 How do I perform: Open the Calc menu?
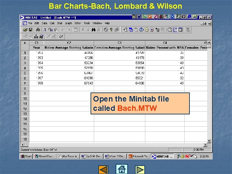52,23
